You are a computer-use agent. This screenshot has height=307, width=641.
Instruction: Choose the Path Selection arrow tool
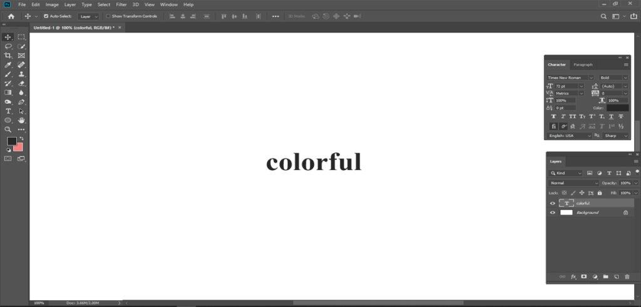pos(21,111)
